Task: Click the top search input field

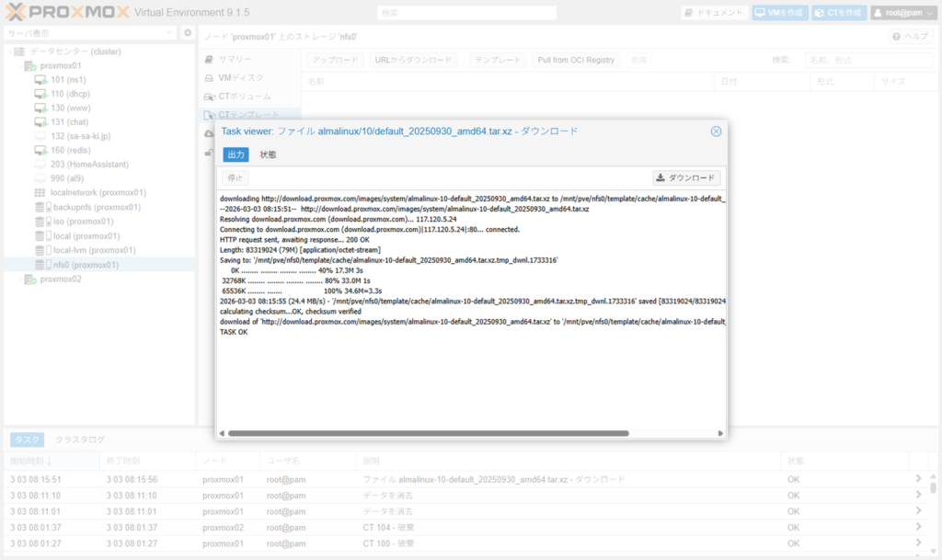Action: 467,13
